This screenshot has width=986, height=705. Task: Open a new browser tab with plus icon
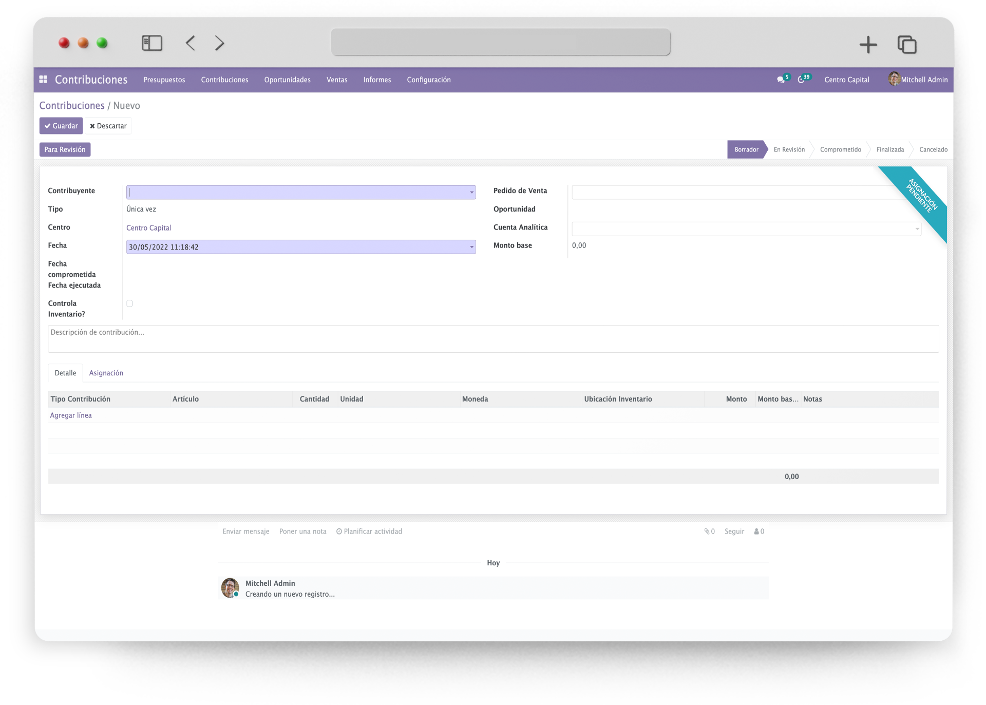[868, 45]
